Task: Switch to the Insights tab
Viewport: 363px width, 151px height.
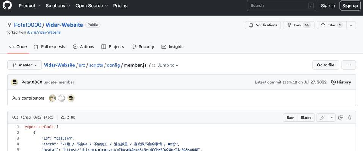Action: tap(173, 46)
